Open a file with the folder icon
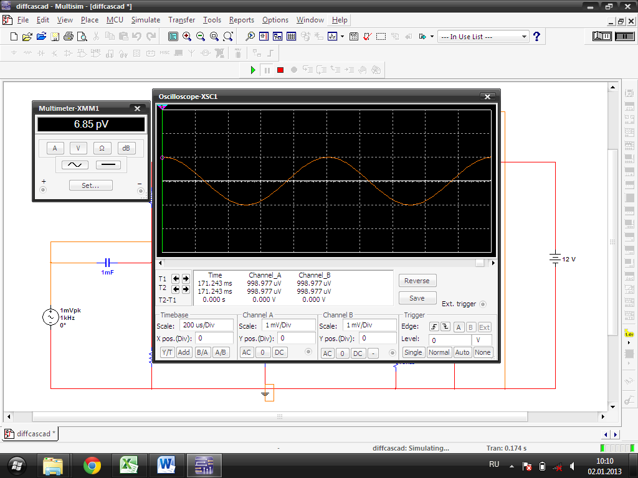The width and height of the screenshot is (638, 478). tap(27, 37)
